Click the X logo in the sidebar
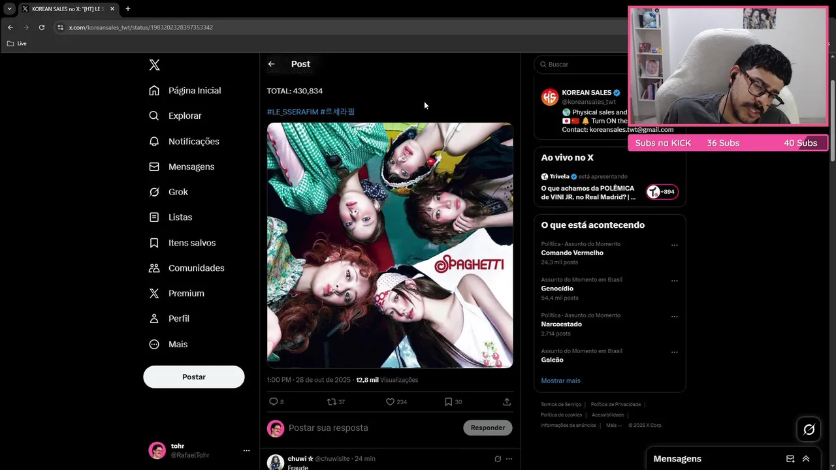Screen dimensions: 836x470 pyautogui.click(x=154, y=65)
